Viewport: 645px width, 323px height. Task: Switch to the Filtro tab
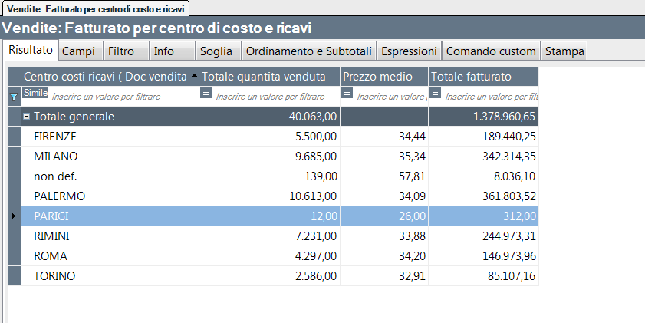[121, 51]
